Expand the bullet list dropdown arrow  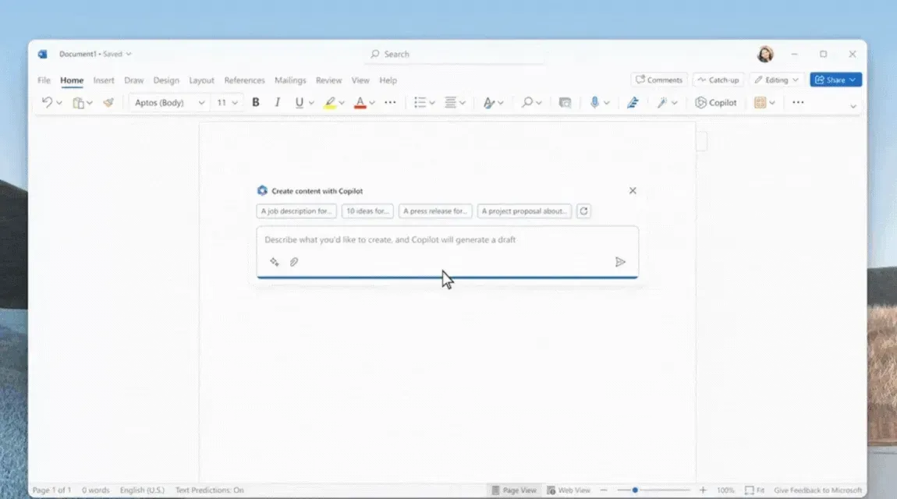[x=432, y=103]
